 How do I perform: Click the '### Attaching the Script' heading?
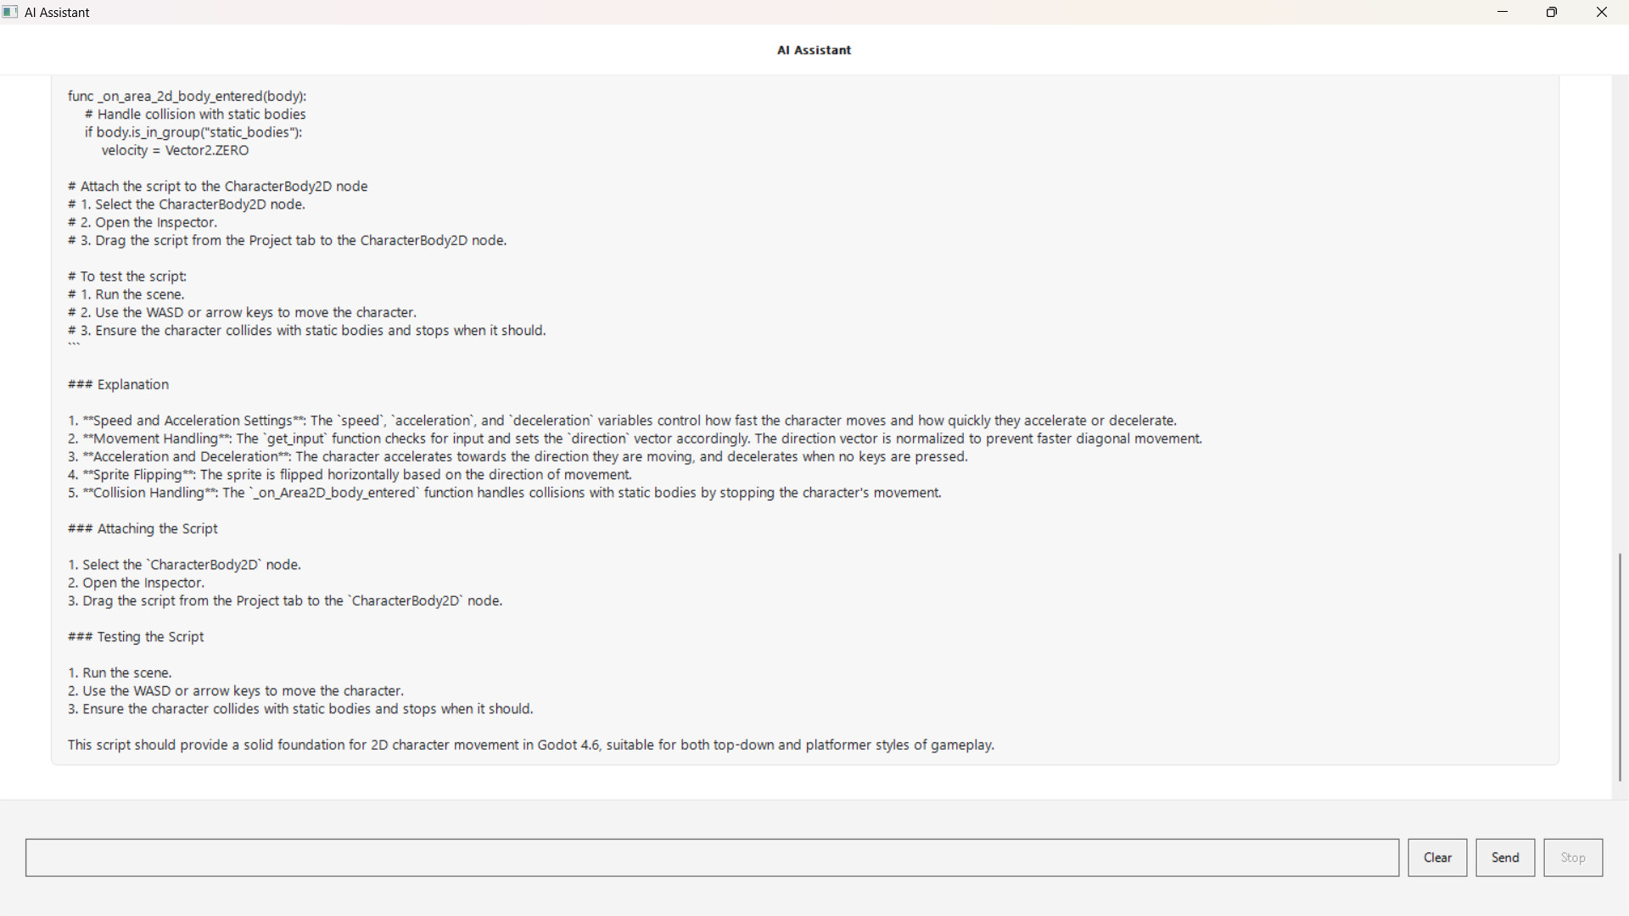pos(143,529)
